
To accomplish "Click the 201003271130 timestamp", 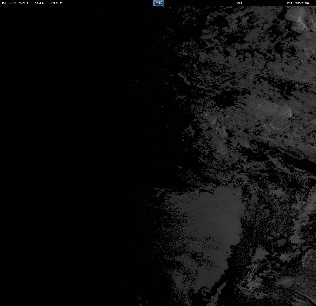I will (x=298, y=3).
